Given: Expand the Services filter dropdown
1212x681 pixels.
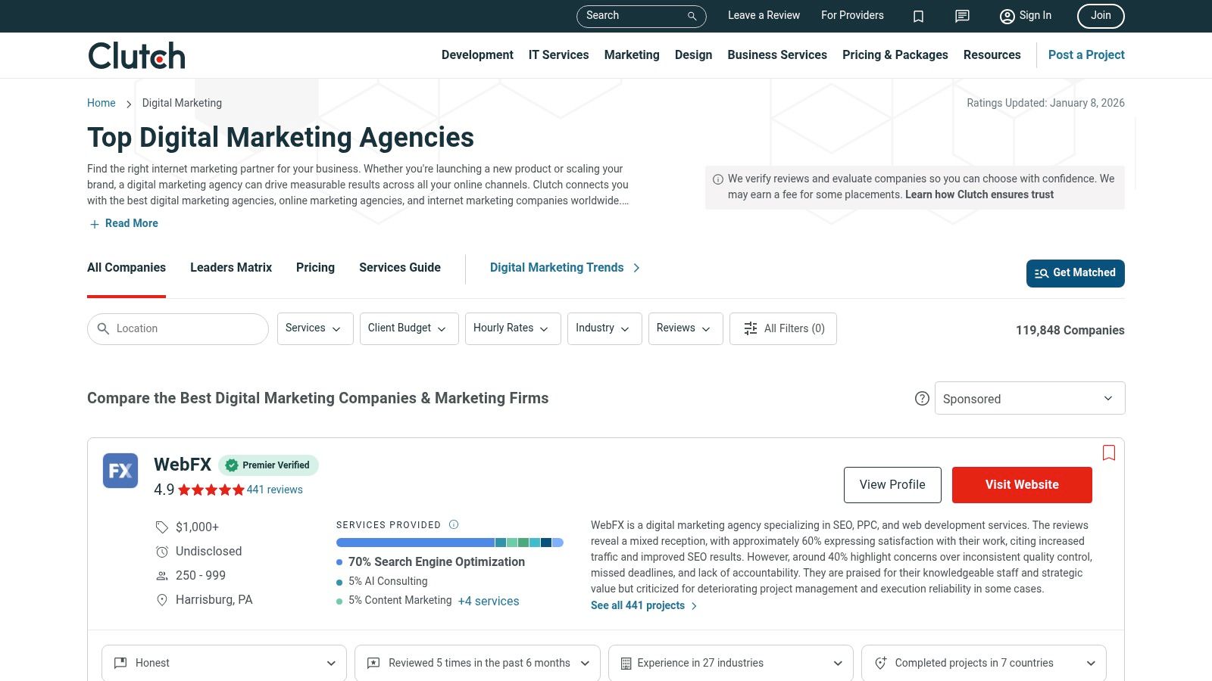Looking at the screenshot, I should point(314,328).
